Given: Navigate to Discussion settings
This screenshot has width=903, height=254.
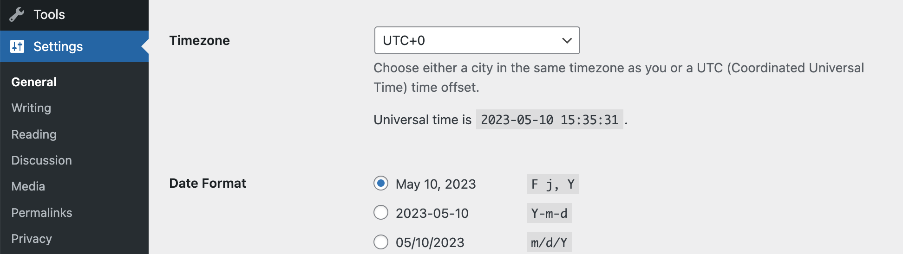Looking at the screenshot, I should coord(41,160).
